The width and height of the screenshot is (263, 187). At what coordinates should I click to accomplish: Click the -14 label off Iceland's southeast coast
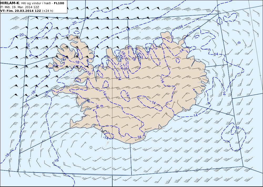(x=195, y=115)
